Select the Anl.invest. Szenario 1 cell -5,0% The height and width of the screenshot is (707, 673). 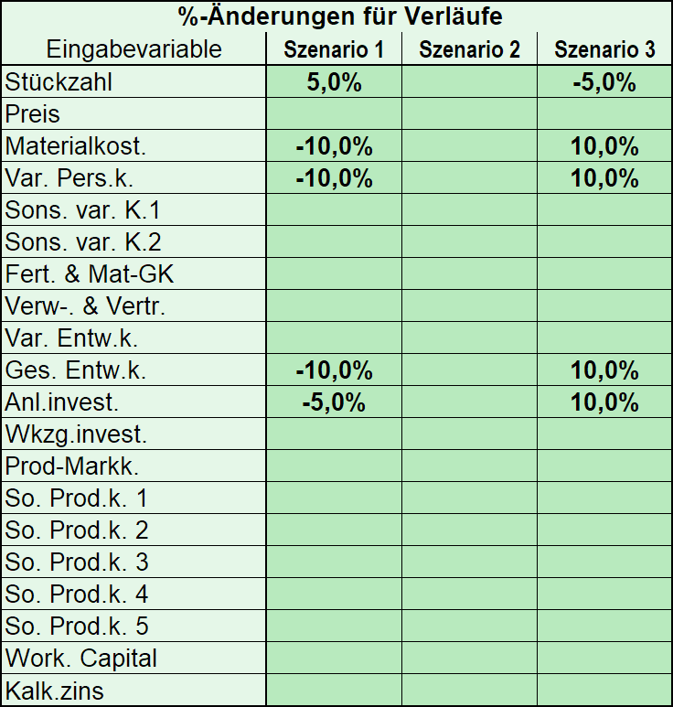tap(334, 402)
